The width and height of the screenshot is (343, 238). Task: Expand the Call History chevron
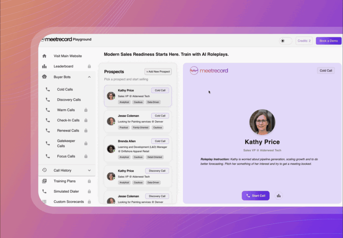(89, 170)
